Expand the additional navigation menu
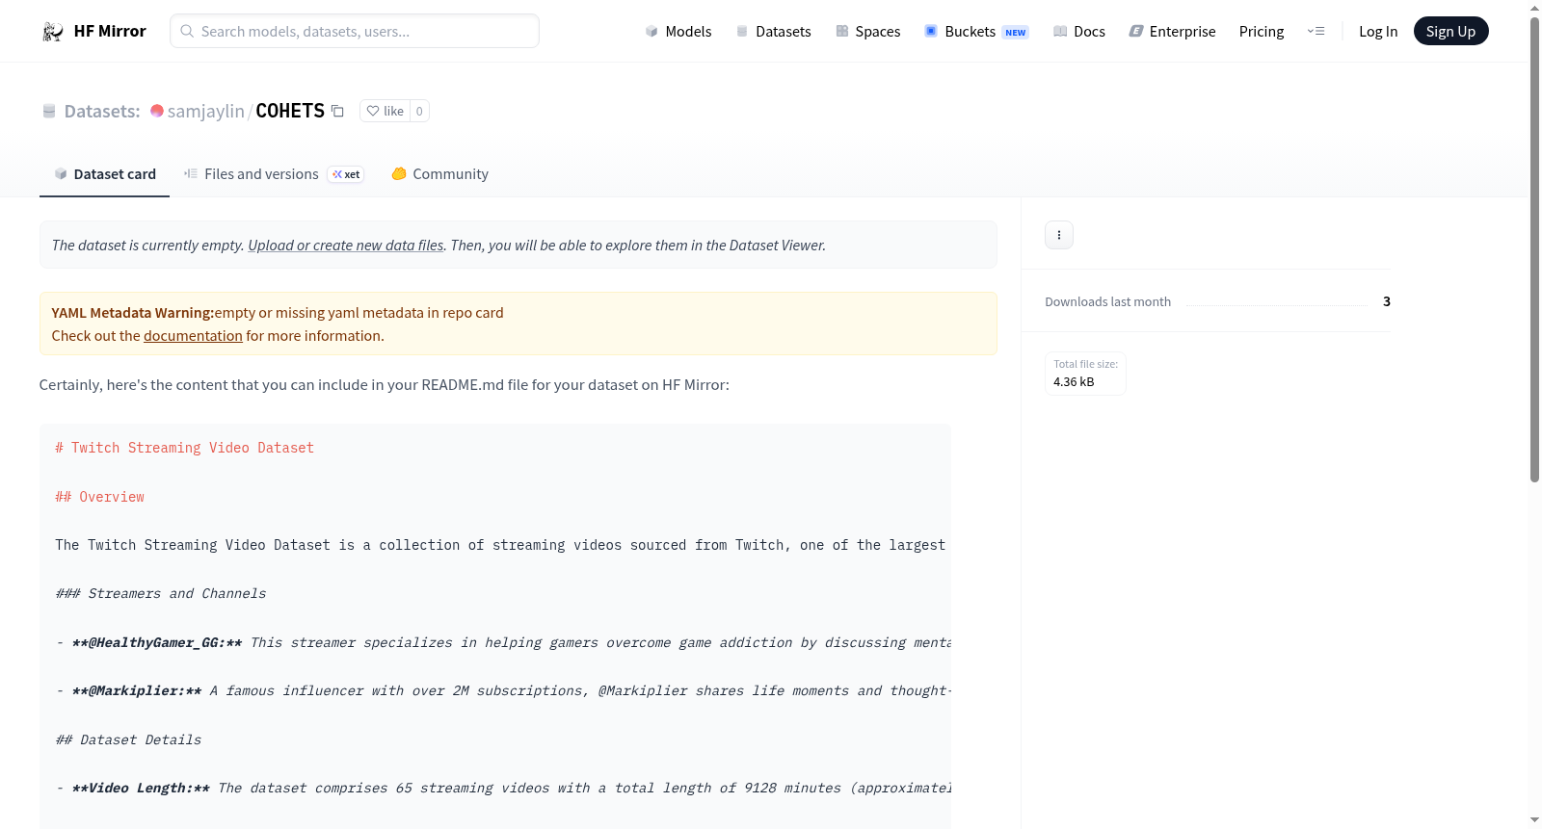Viewport: 1542px width, 829px height. click(1316, 32)
